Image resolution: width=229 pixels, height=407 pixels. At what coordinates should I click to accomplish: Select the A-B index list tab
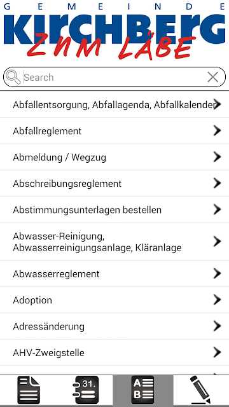[142, 390]
